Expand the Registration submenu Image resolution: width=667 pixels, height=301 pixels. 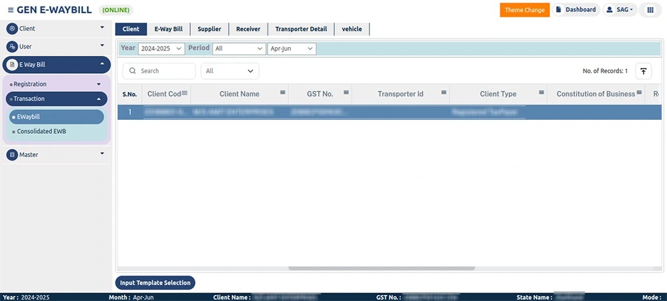(x=99, y=84)
